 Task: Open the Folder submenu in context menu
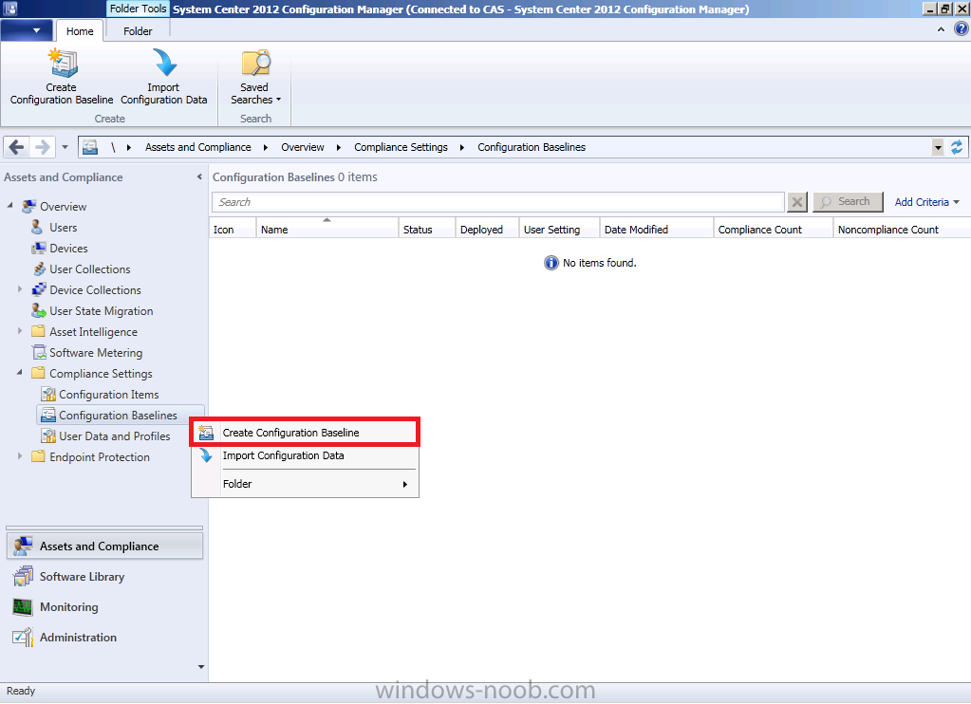coord(306,484)
